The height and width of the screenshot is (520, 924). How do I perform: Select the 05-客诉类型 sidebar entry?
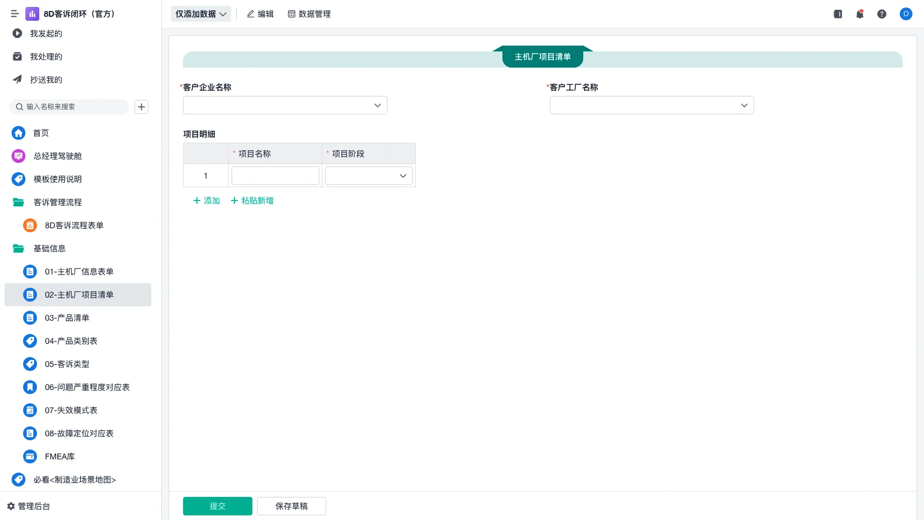pos(67,364)
